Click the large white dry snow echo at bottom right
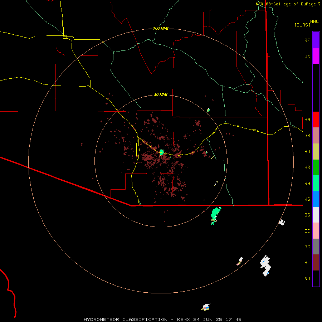This screenshot has height=322, width=322. pyautogui.click(x=265, y=265)
